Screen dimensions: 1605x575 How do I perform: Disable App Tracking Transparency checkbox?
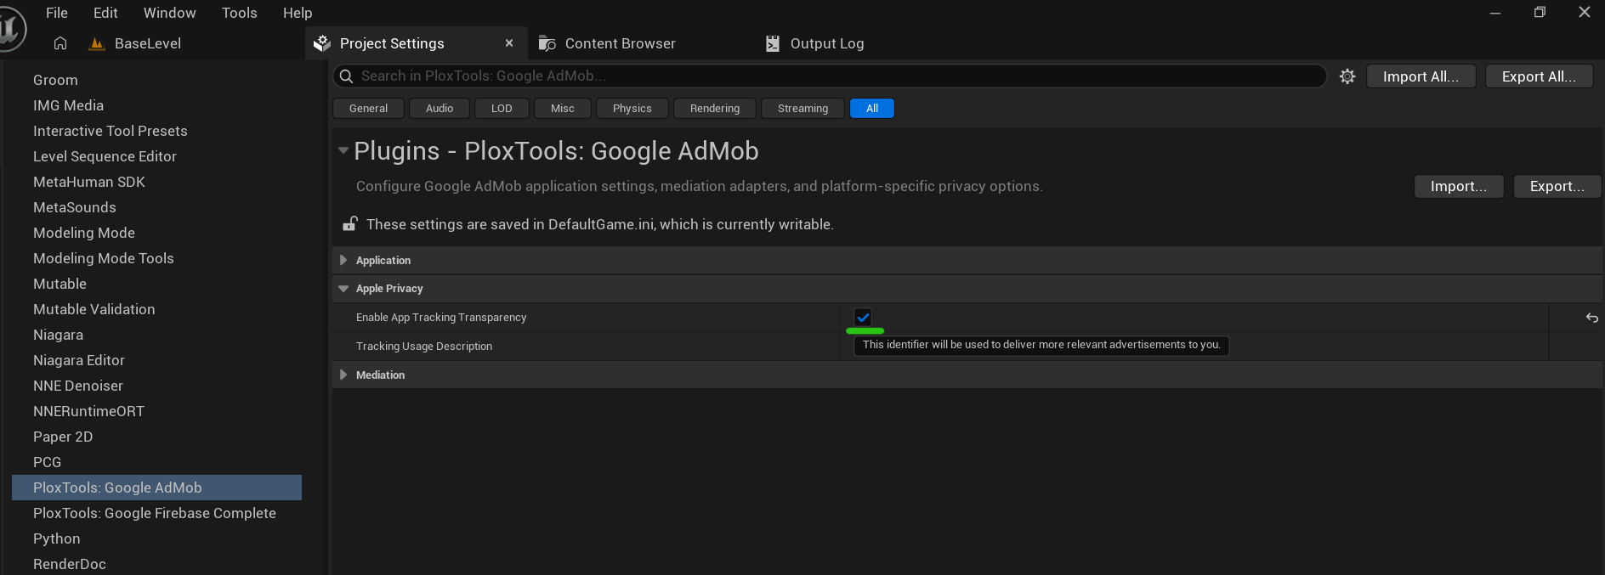[863, 317]
